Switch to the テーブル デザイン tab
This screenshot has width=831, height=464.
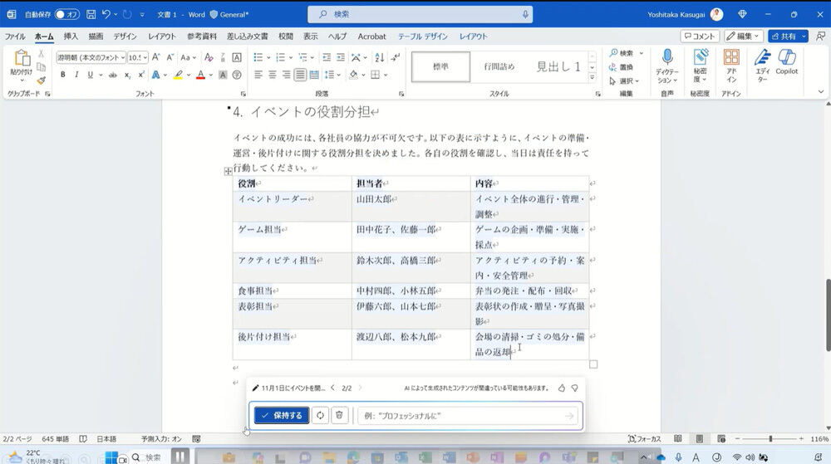[422, 36]
